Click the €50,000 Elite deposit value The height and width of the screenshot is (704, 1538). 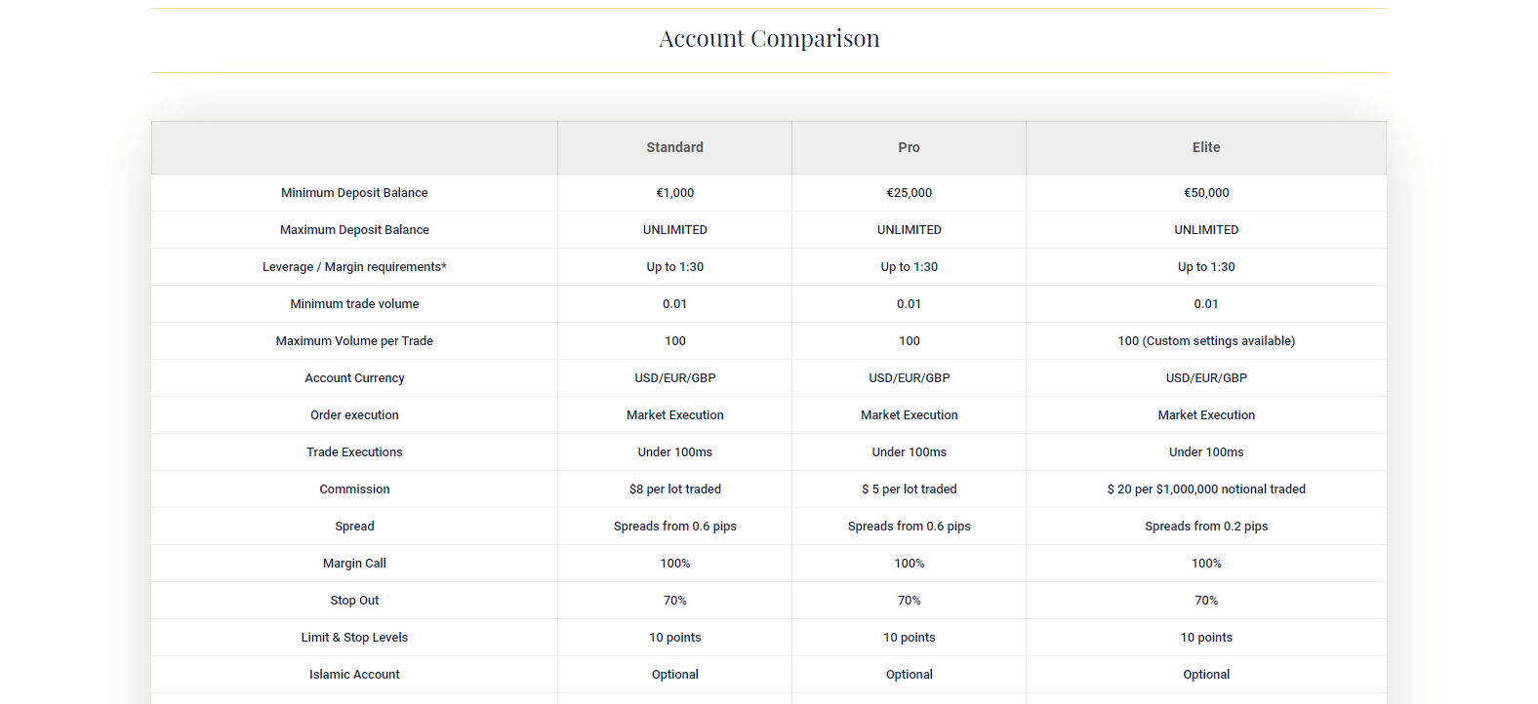(x=1206, y=193)
